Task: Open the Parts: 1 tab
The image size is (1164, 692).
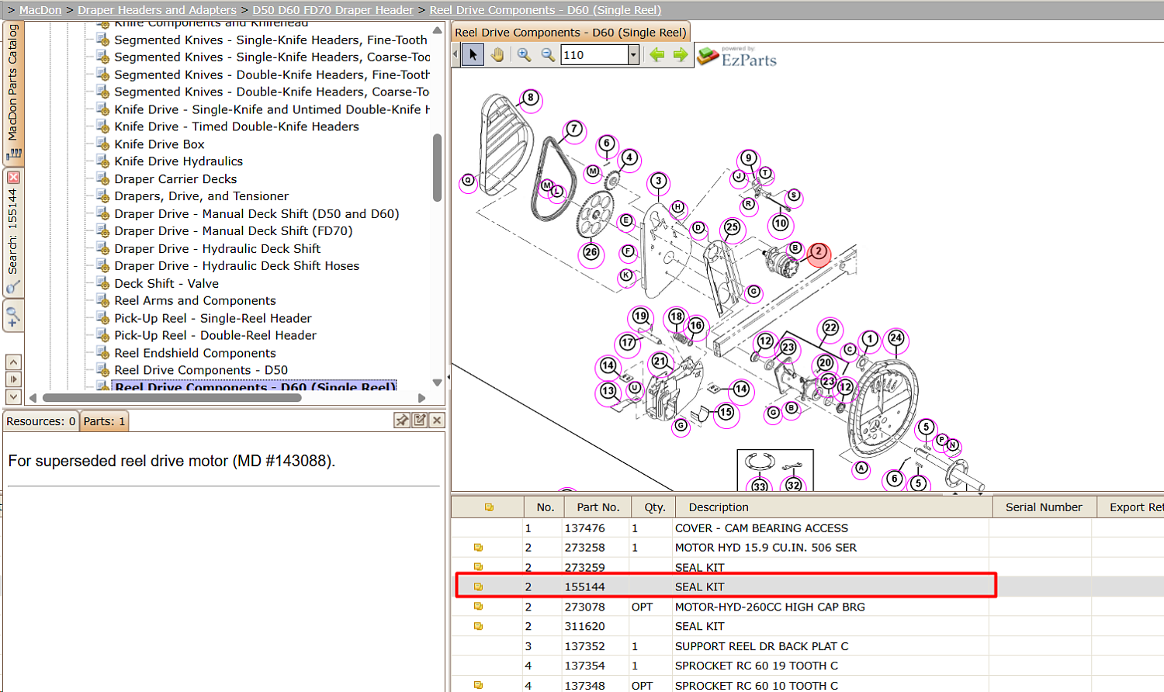Action: [104, 421]
